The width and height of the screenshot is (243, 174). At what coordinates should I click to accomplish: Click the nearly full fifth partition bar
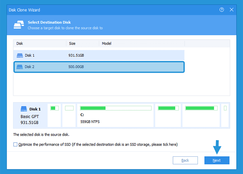coord(201,108)
